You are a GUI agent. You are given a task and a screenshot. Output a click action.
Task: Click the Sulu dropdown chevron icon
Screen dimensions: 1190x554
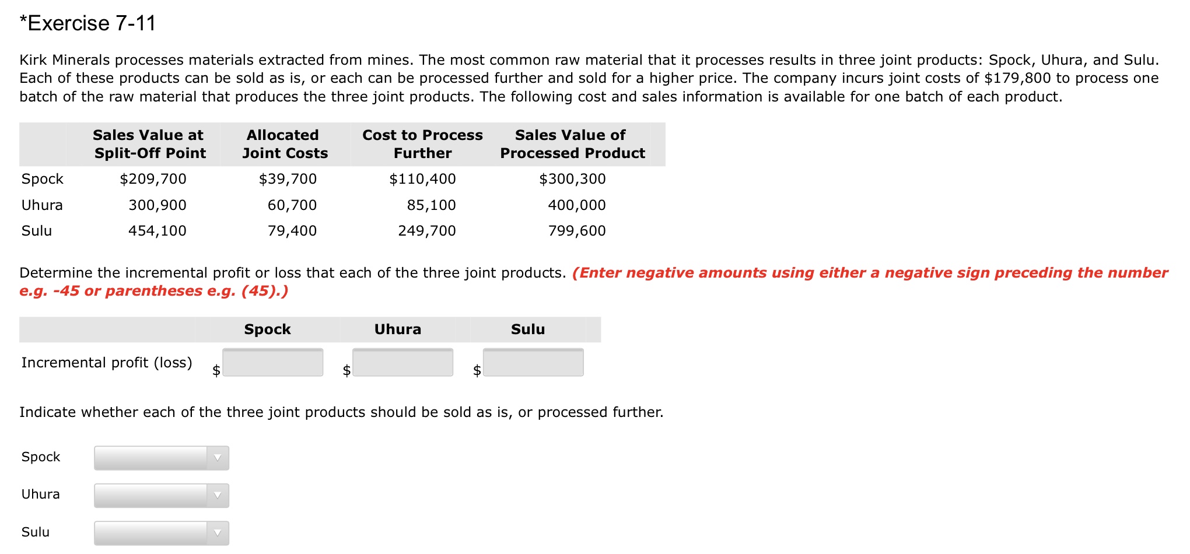(218, 532)
